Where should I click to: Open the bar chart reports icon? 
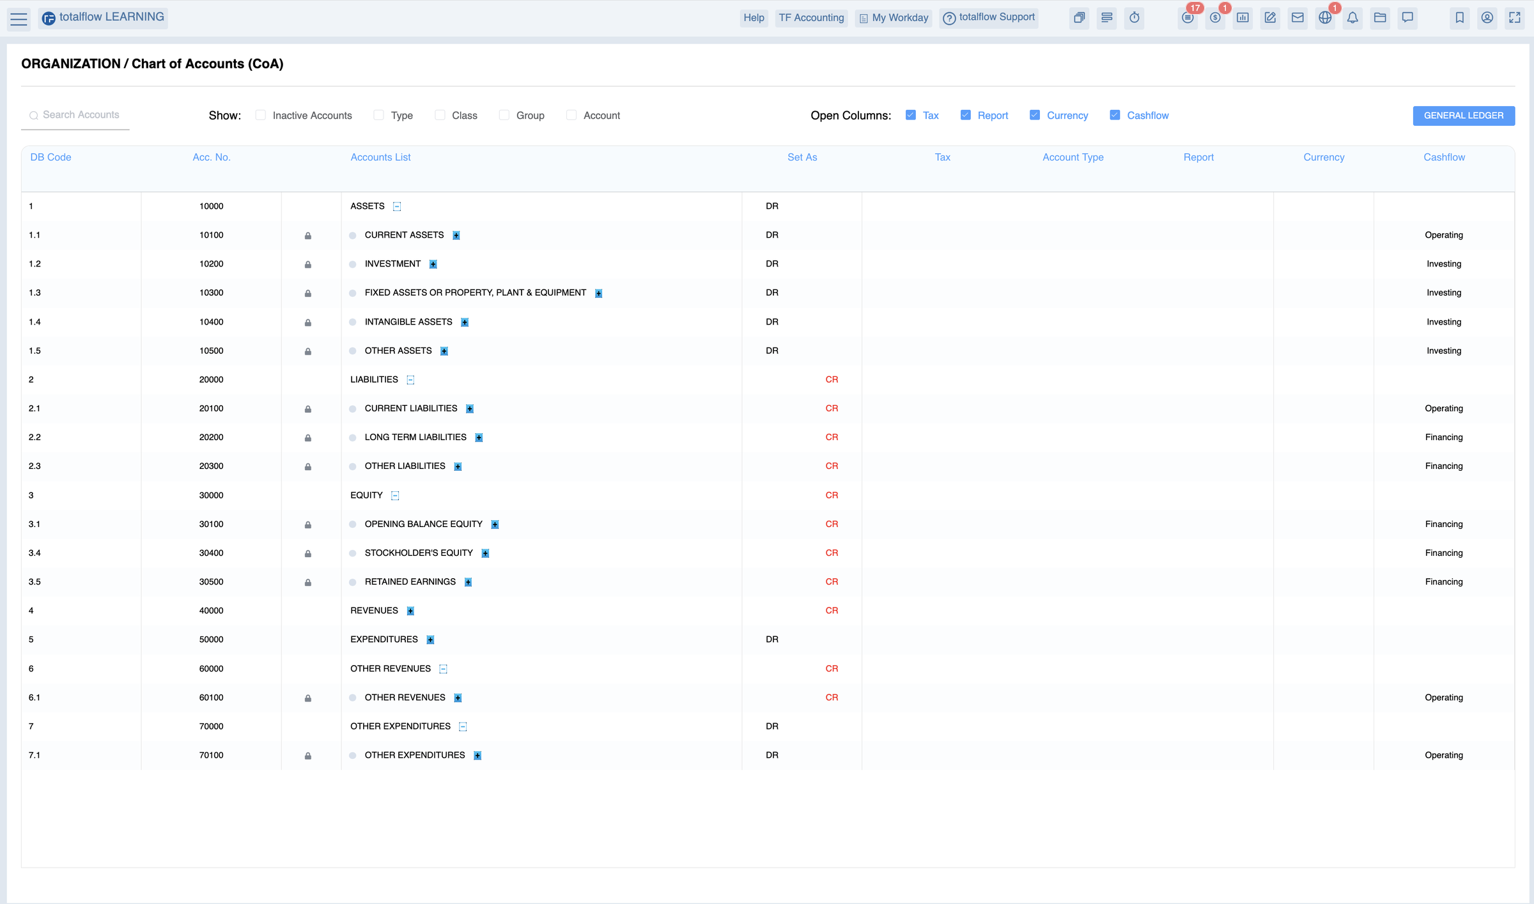pos(1243,18)
